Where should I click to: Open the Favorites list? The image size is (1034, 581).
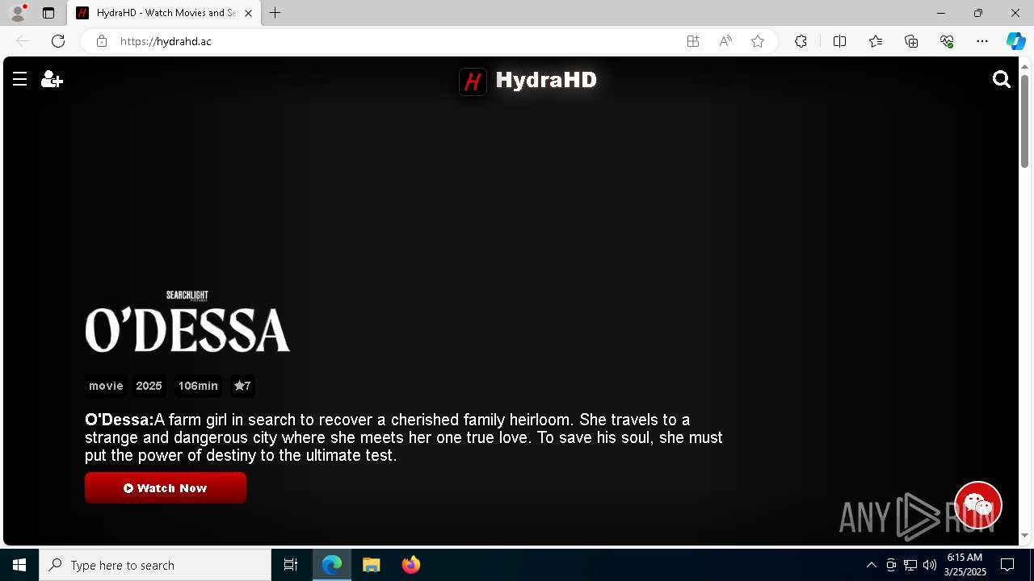pos(876,41)
